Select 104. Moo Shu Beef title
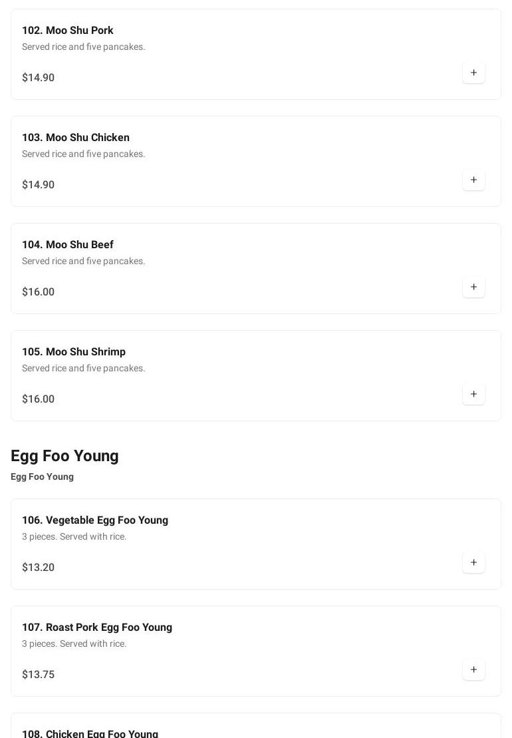 pos(68,245)
